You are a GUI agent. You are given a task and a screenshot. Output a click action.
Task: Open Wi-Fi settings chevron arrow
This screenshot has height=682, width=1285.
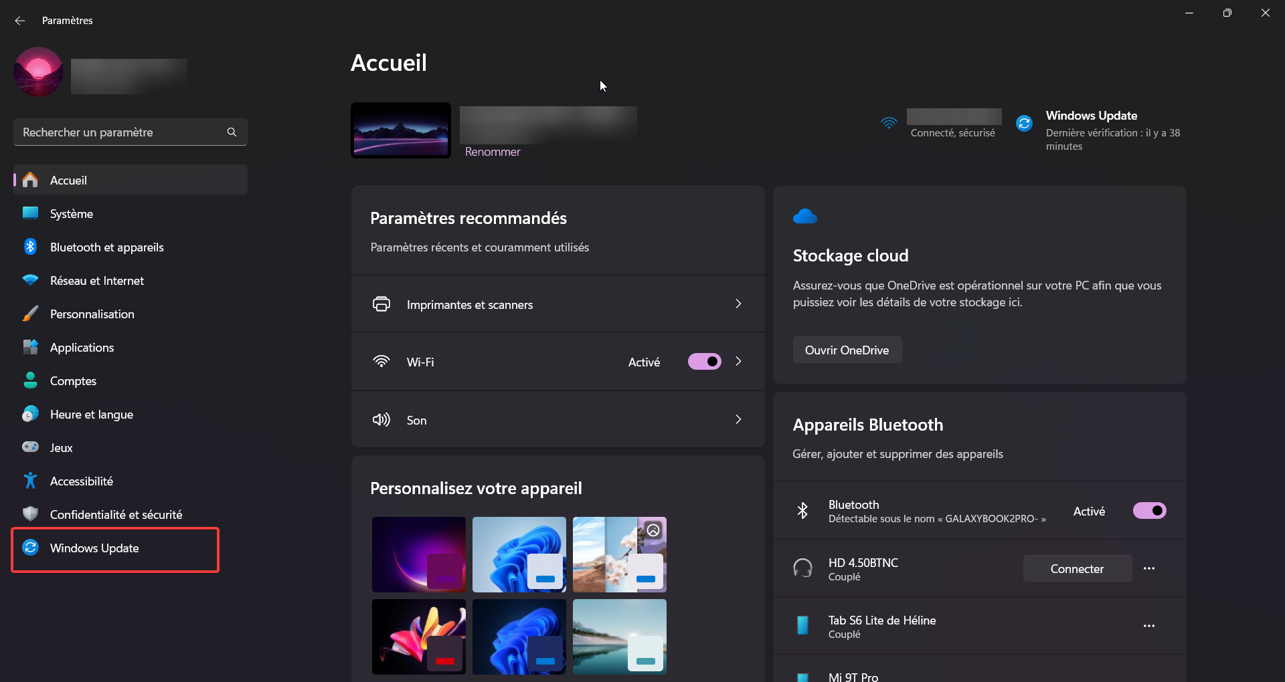click(x=738, y=361)
